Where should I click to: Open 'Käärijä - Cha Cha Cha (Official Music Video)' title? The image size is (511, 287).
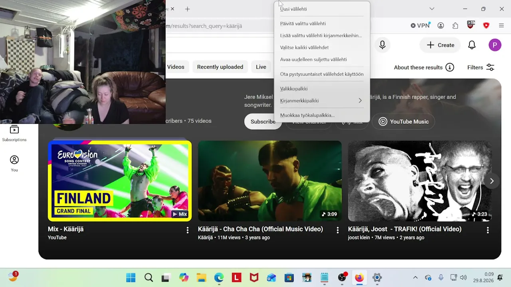click(260, 229)
